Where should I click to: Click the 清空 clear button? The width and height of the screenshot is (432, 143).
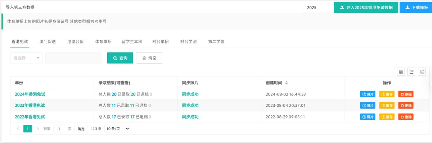[x=149, y=58]
